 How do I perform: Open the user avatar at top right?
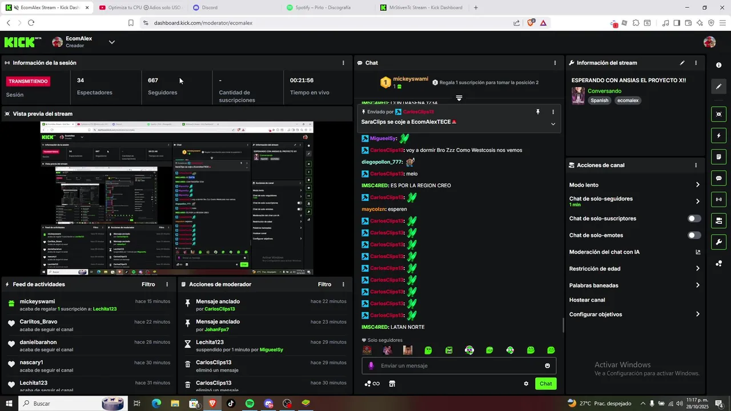[709, 42]
